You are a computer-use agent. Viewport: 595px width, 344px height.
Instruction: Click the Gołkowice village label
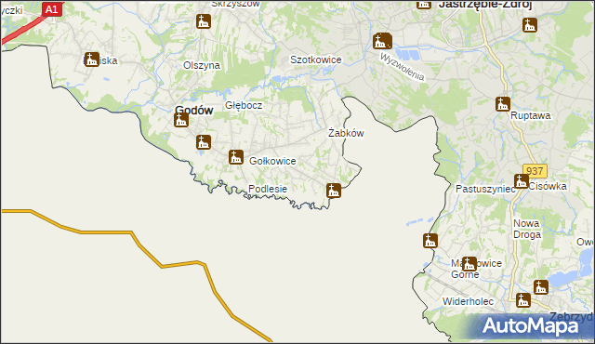(x=272, y=161)
